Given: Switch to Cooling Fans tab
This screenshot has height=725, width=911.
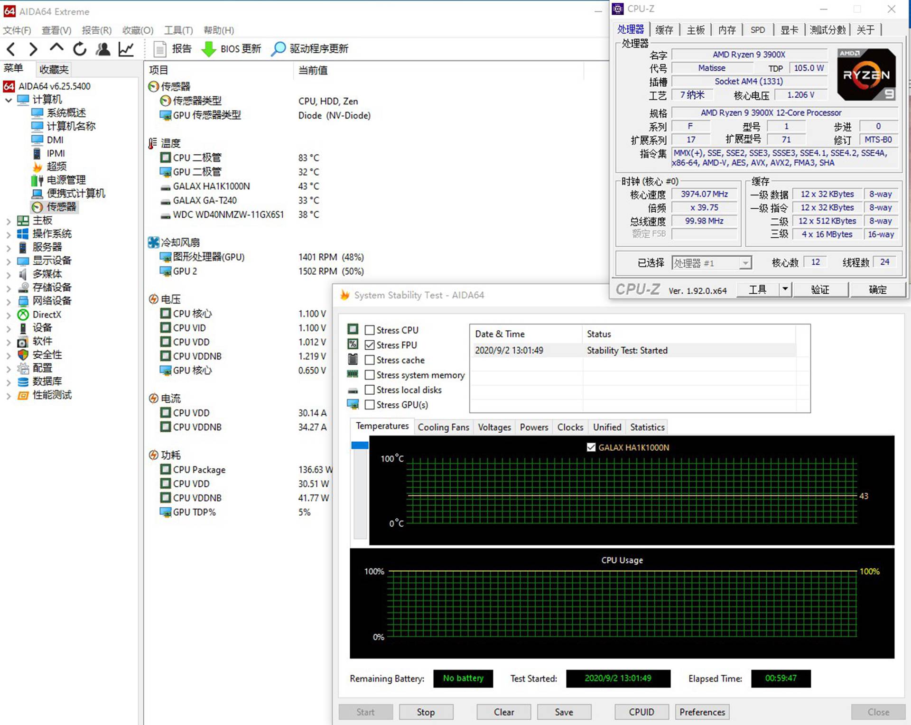Looking at the screenshot, I should (443, 427).
